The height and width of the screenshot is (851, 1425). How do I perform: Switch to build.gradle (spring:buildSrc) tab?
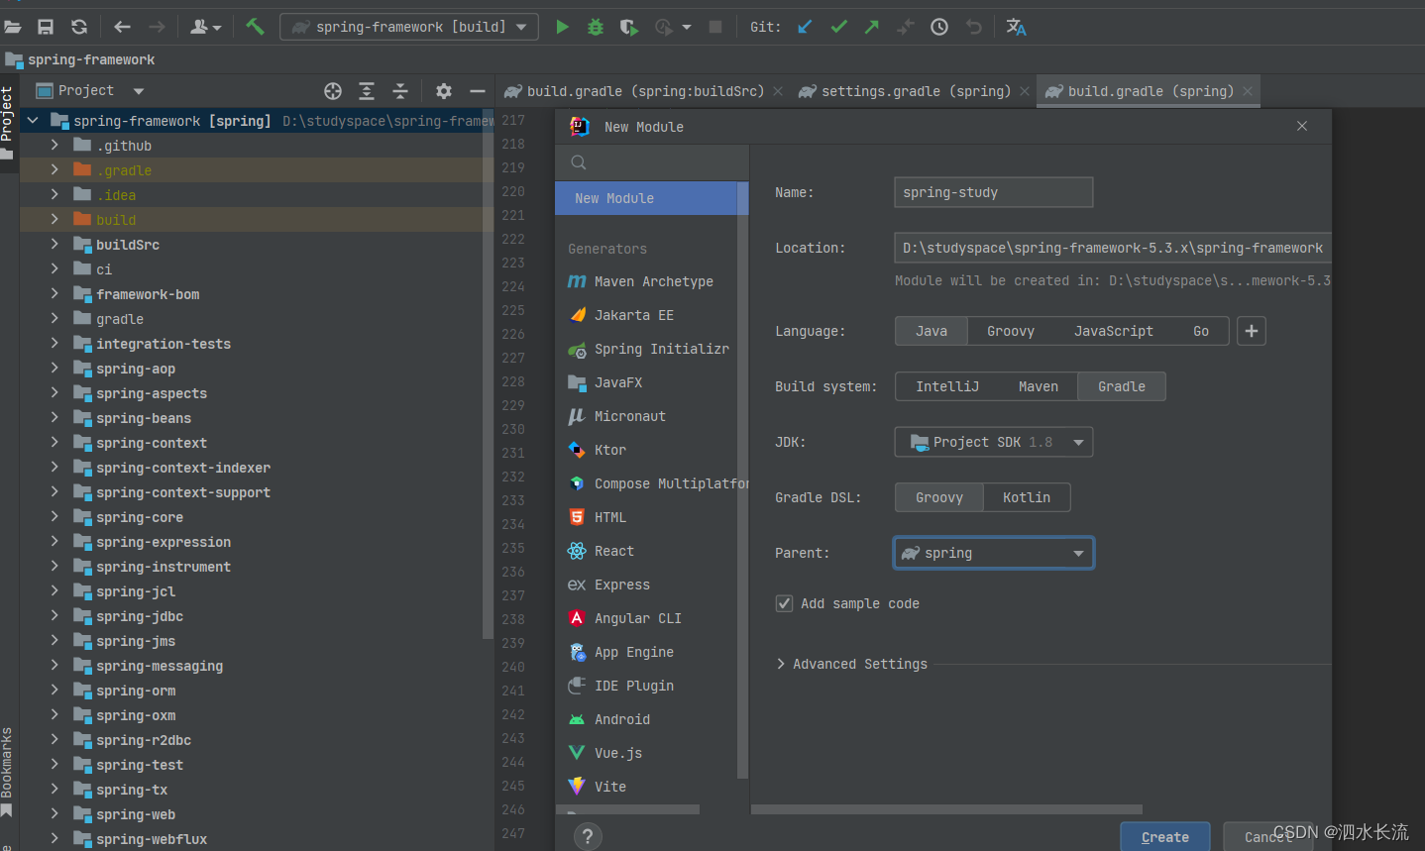coord(644,91)
